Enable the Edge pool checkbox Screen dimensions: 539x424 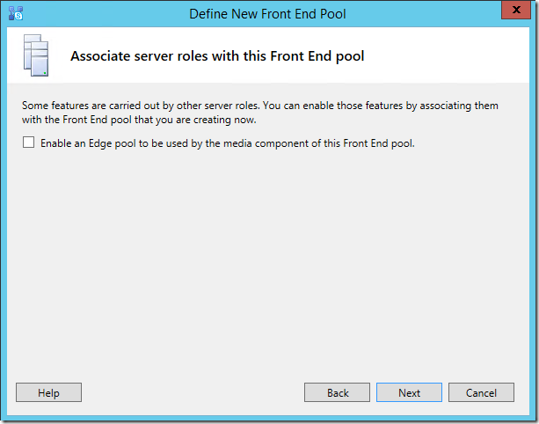coord(28,143)
